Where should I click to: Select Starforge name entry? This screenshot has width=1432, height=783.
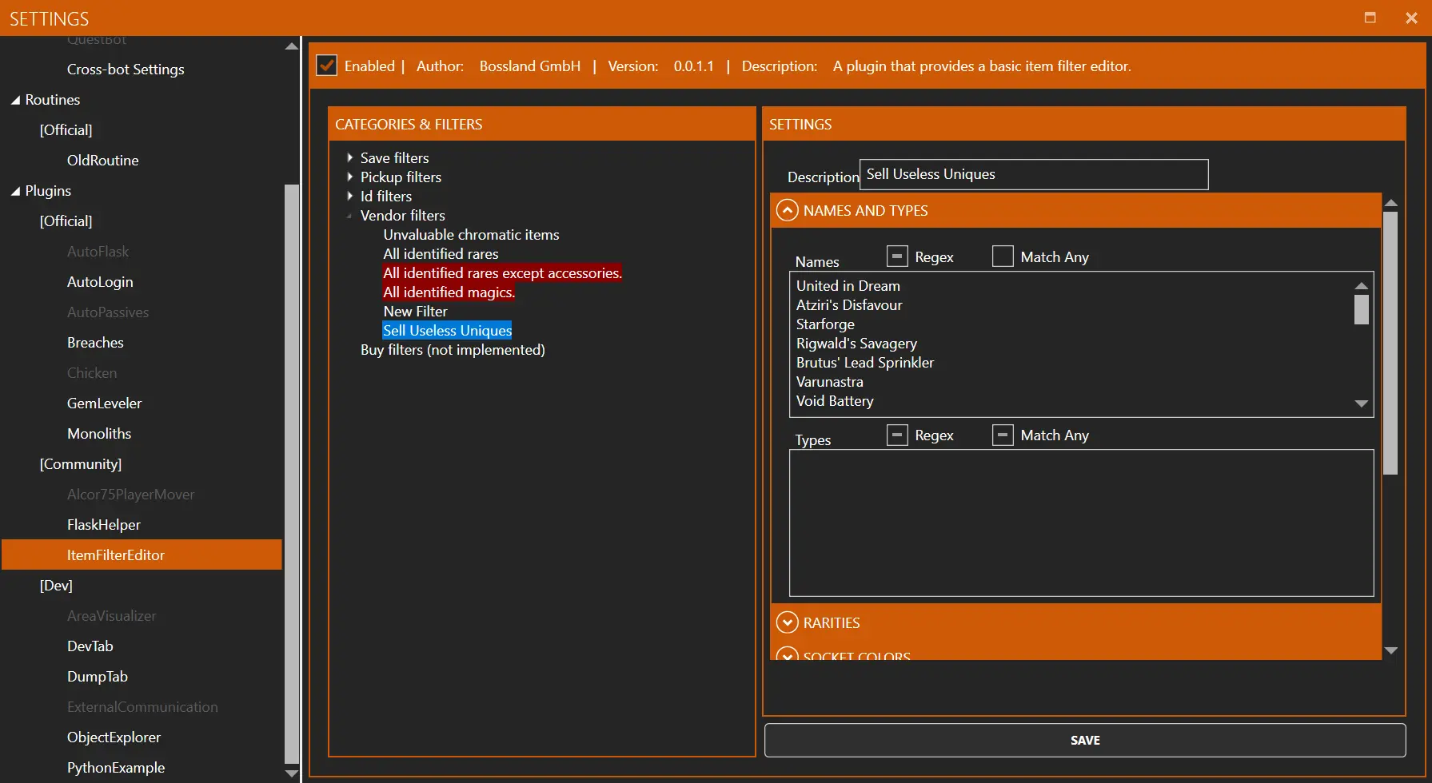click(x=825, y=324)
